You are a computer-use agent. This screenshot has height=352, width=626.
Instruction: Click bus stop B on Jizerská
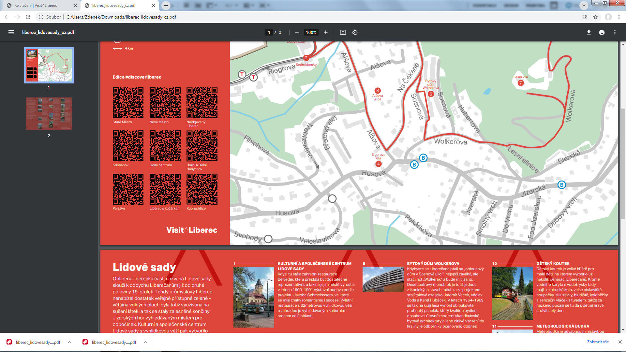[x=561, y=185]
